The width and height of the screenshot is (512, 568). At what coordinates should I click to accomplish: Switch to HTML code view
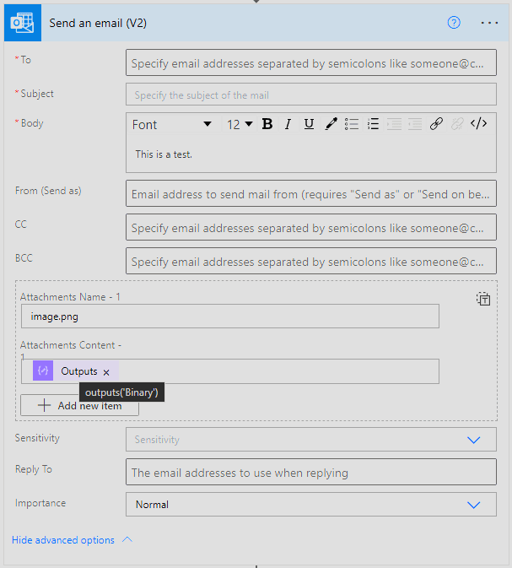click(x=478, y=124)
